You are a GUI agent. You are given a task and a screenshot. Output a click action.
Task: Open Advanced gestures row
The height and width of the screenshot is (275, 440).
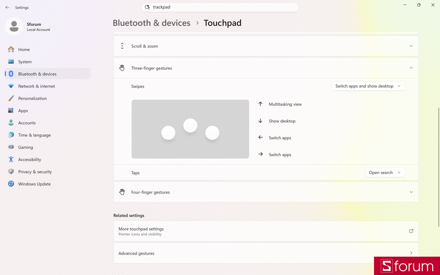(x=266, y=253)
